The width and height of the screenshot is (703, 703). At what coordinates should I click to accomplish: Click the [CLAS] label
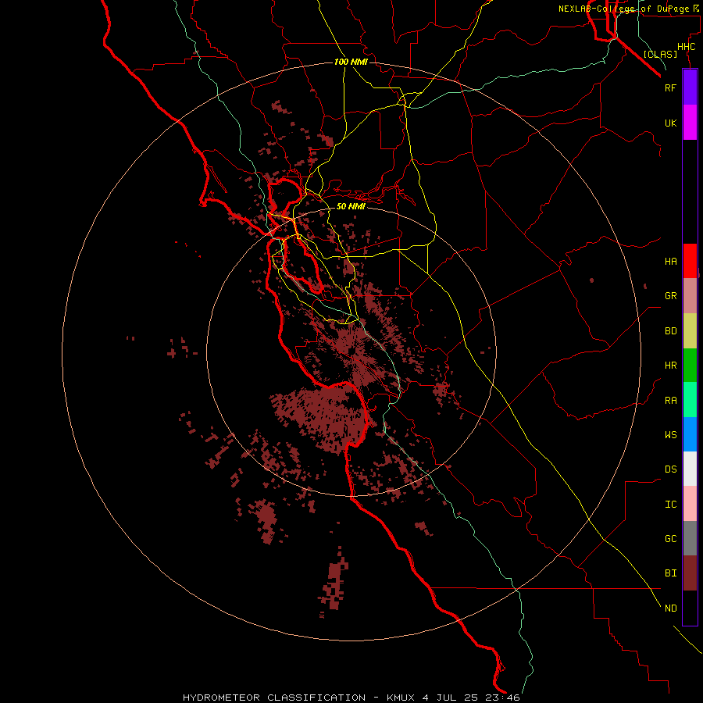(660, 54)
